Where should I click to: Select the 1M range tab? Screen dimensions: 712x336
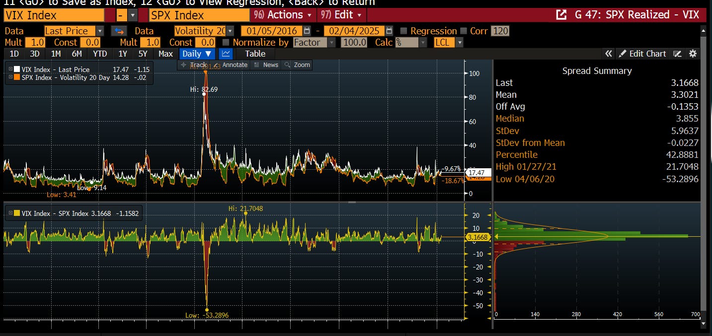(x=56, y=54)
